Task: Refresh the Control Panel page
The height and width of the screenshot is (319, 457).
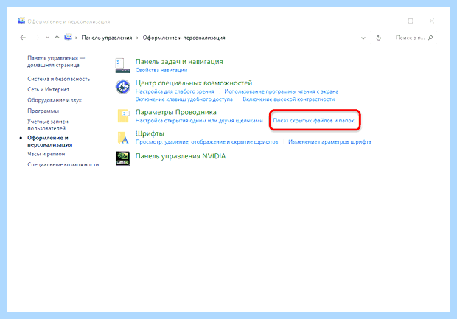Action: pos(378,38)
